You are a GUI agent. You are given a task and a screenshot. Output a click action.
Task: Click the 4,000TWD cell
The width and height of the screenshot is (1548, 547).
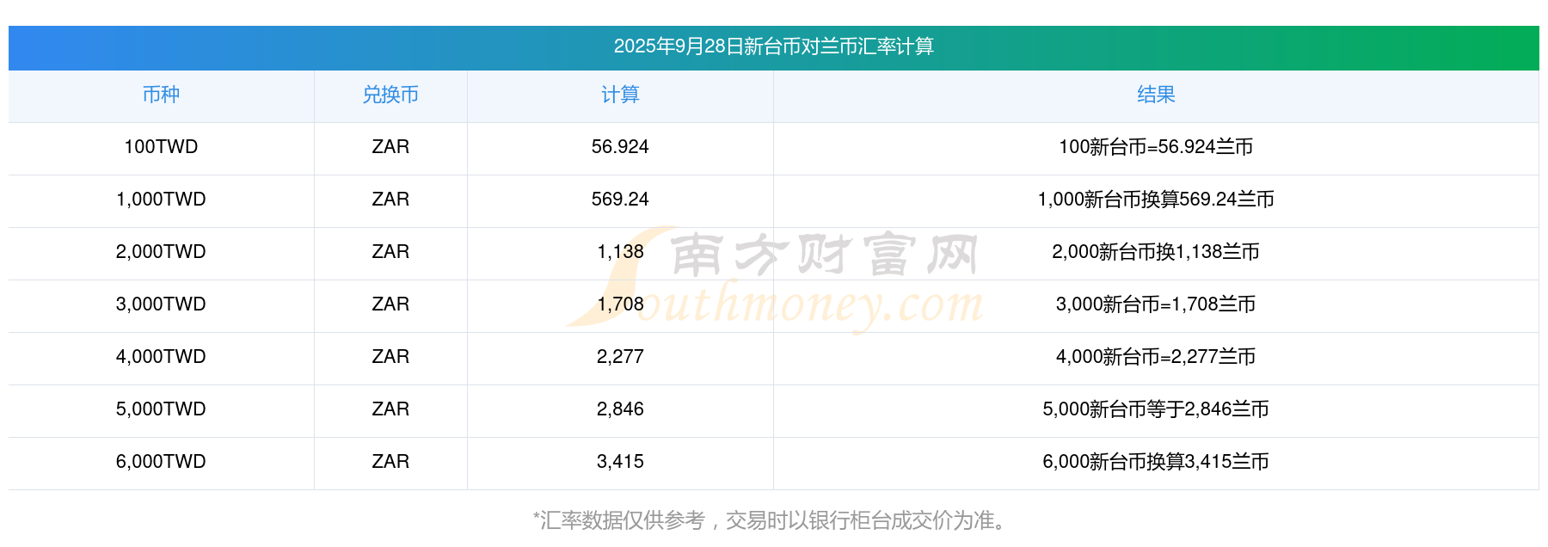pos(161,357)
